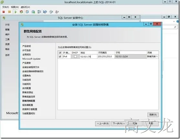Click the 刷新(R) refresh button
180x139 pixels.
153,115
